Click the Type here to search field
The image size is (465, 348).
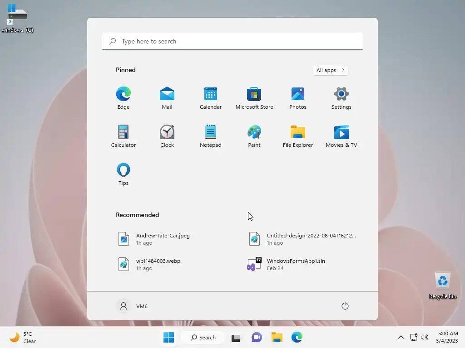232,41
